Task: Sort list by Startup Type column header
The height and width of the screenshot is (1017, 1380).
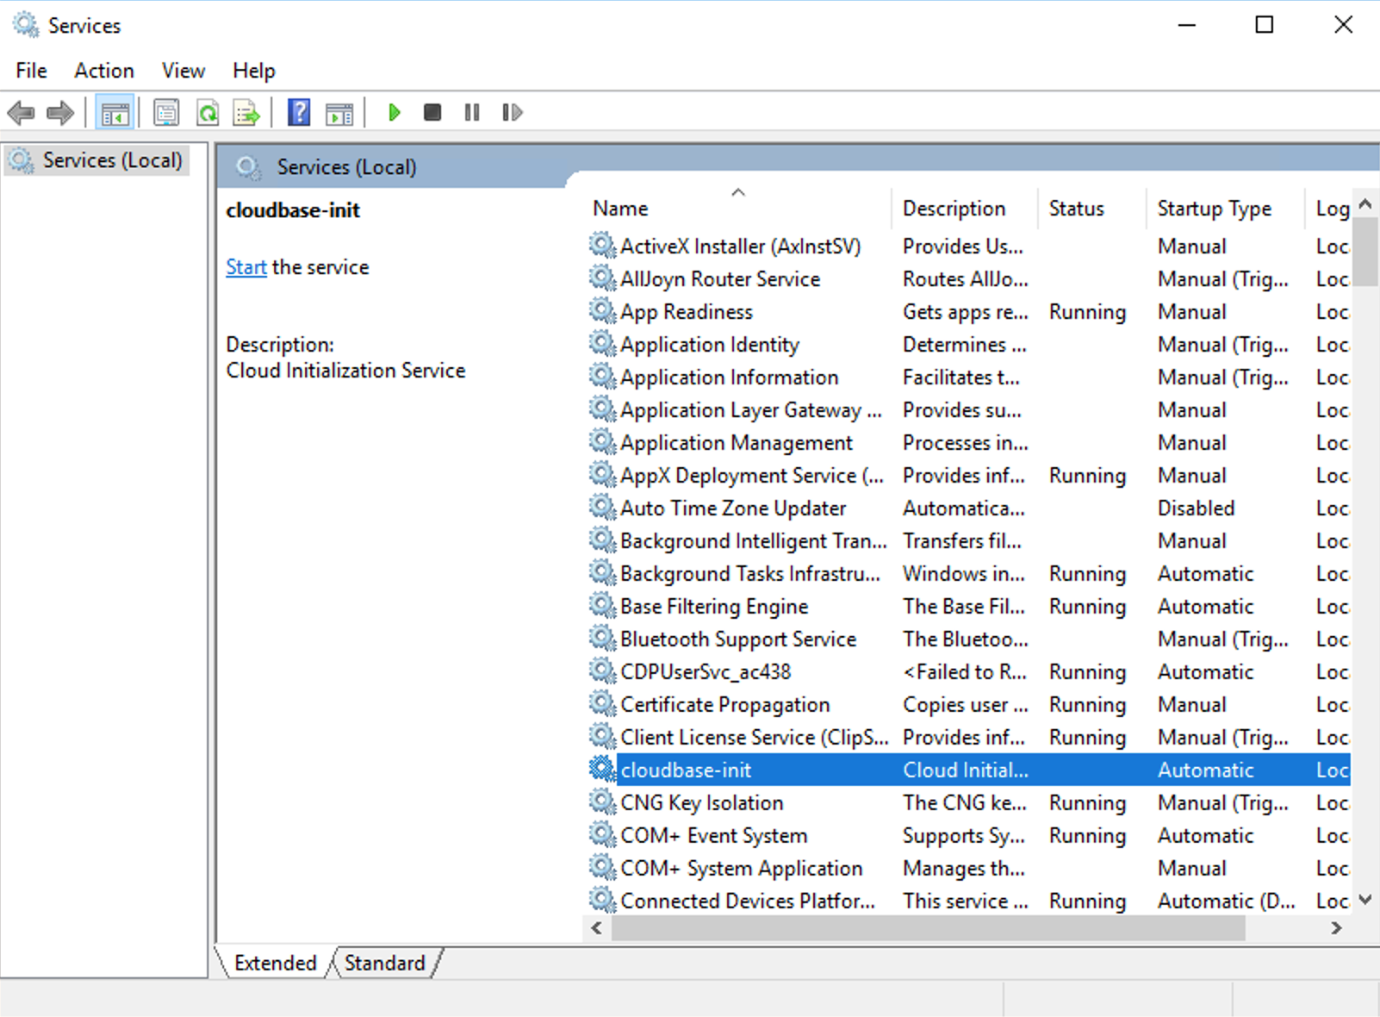Action: 1214,209
